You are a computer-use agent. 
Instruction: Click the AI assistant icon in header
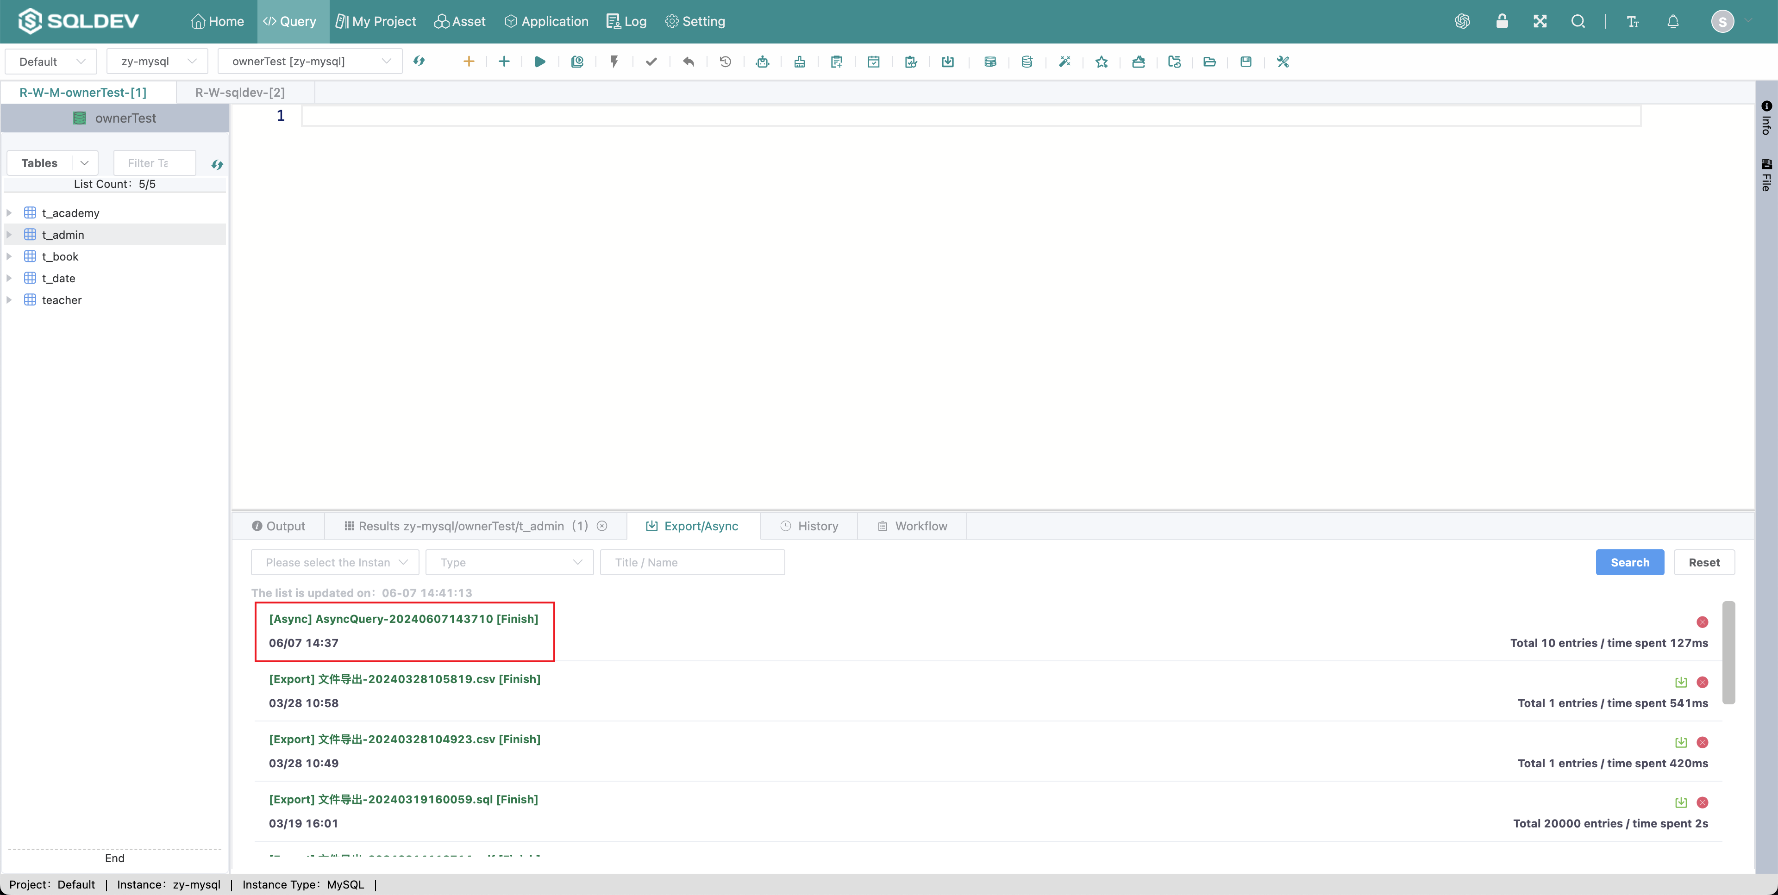(x=1462, y=21)
